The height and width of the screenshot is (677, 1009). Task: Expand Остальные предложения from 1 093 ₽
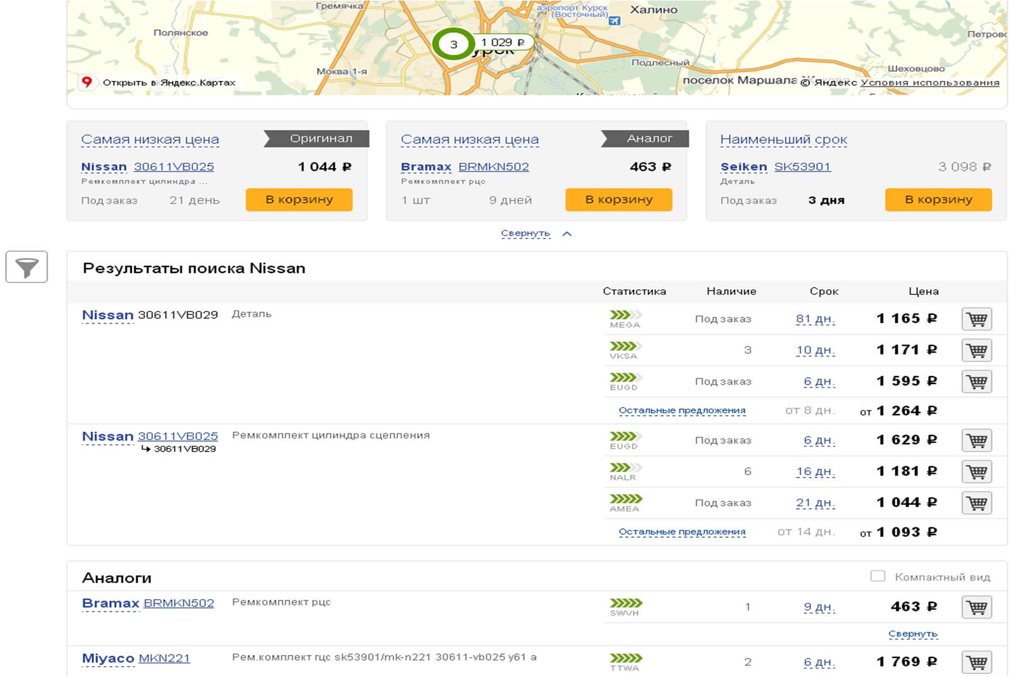[x=682, y=531]
